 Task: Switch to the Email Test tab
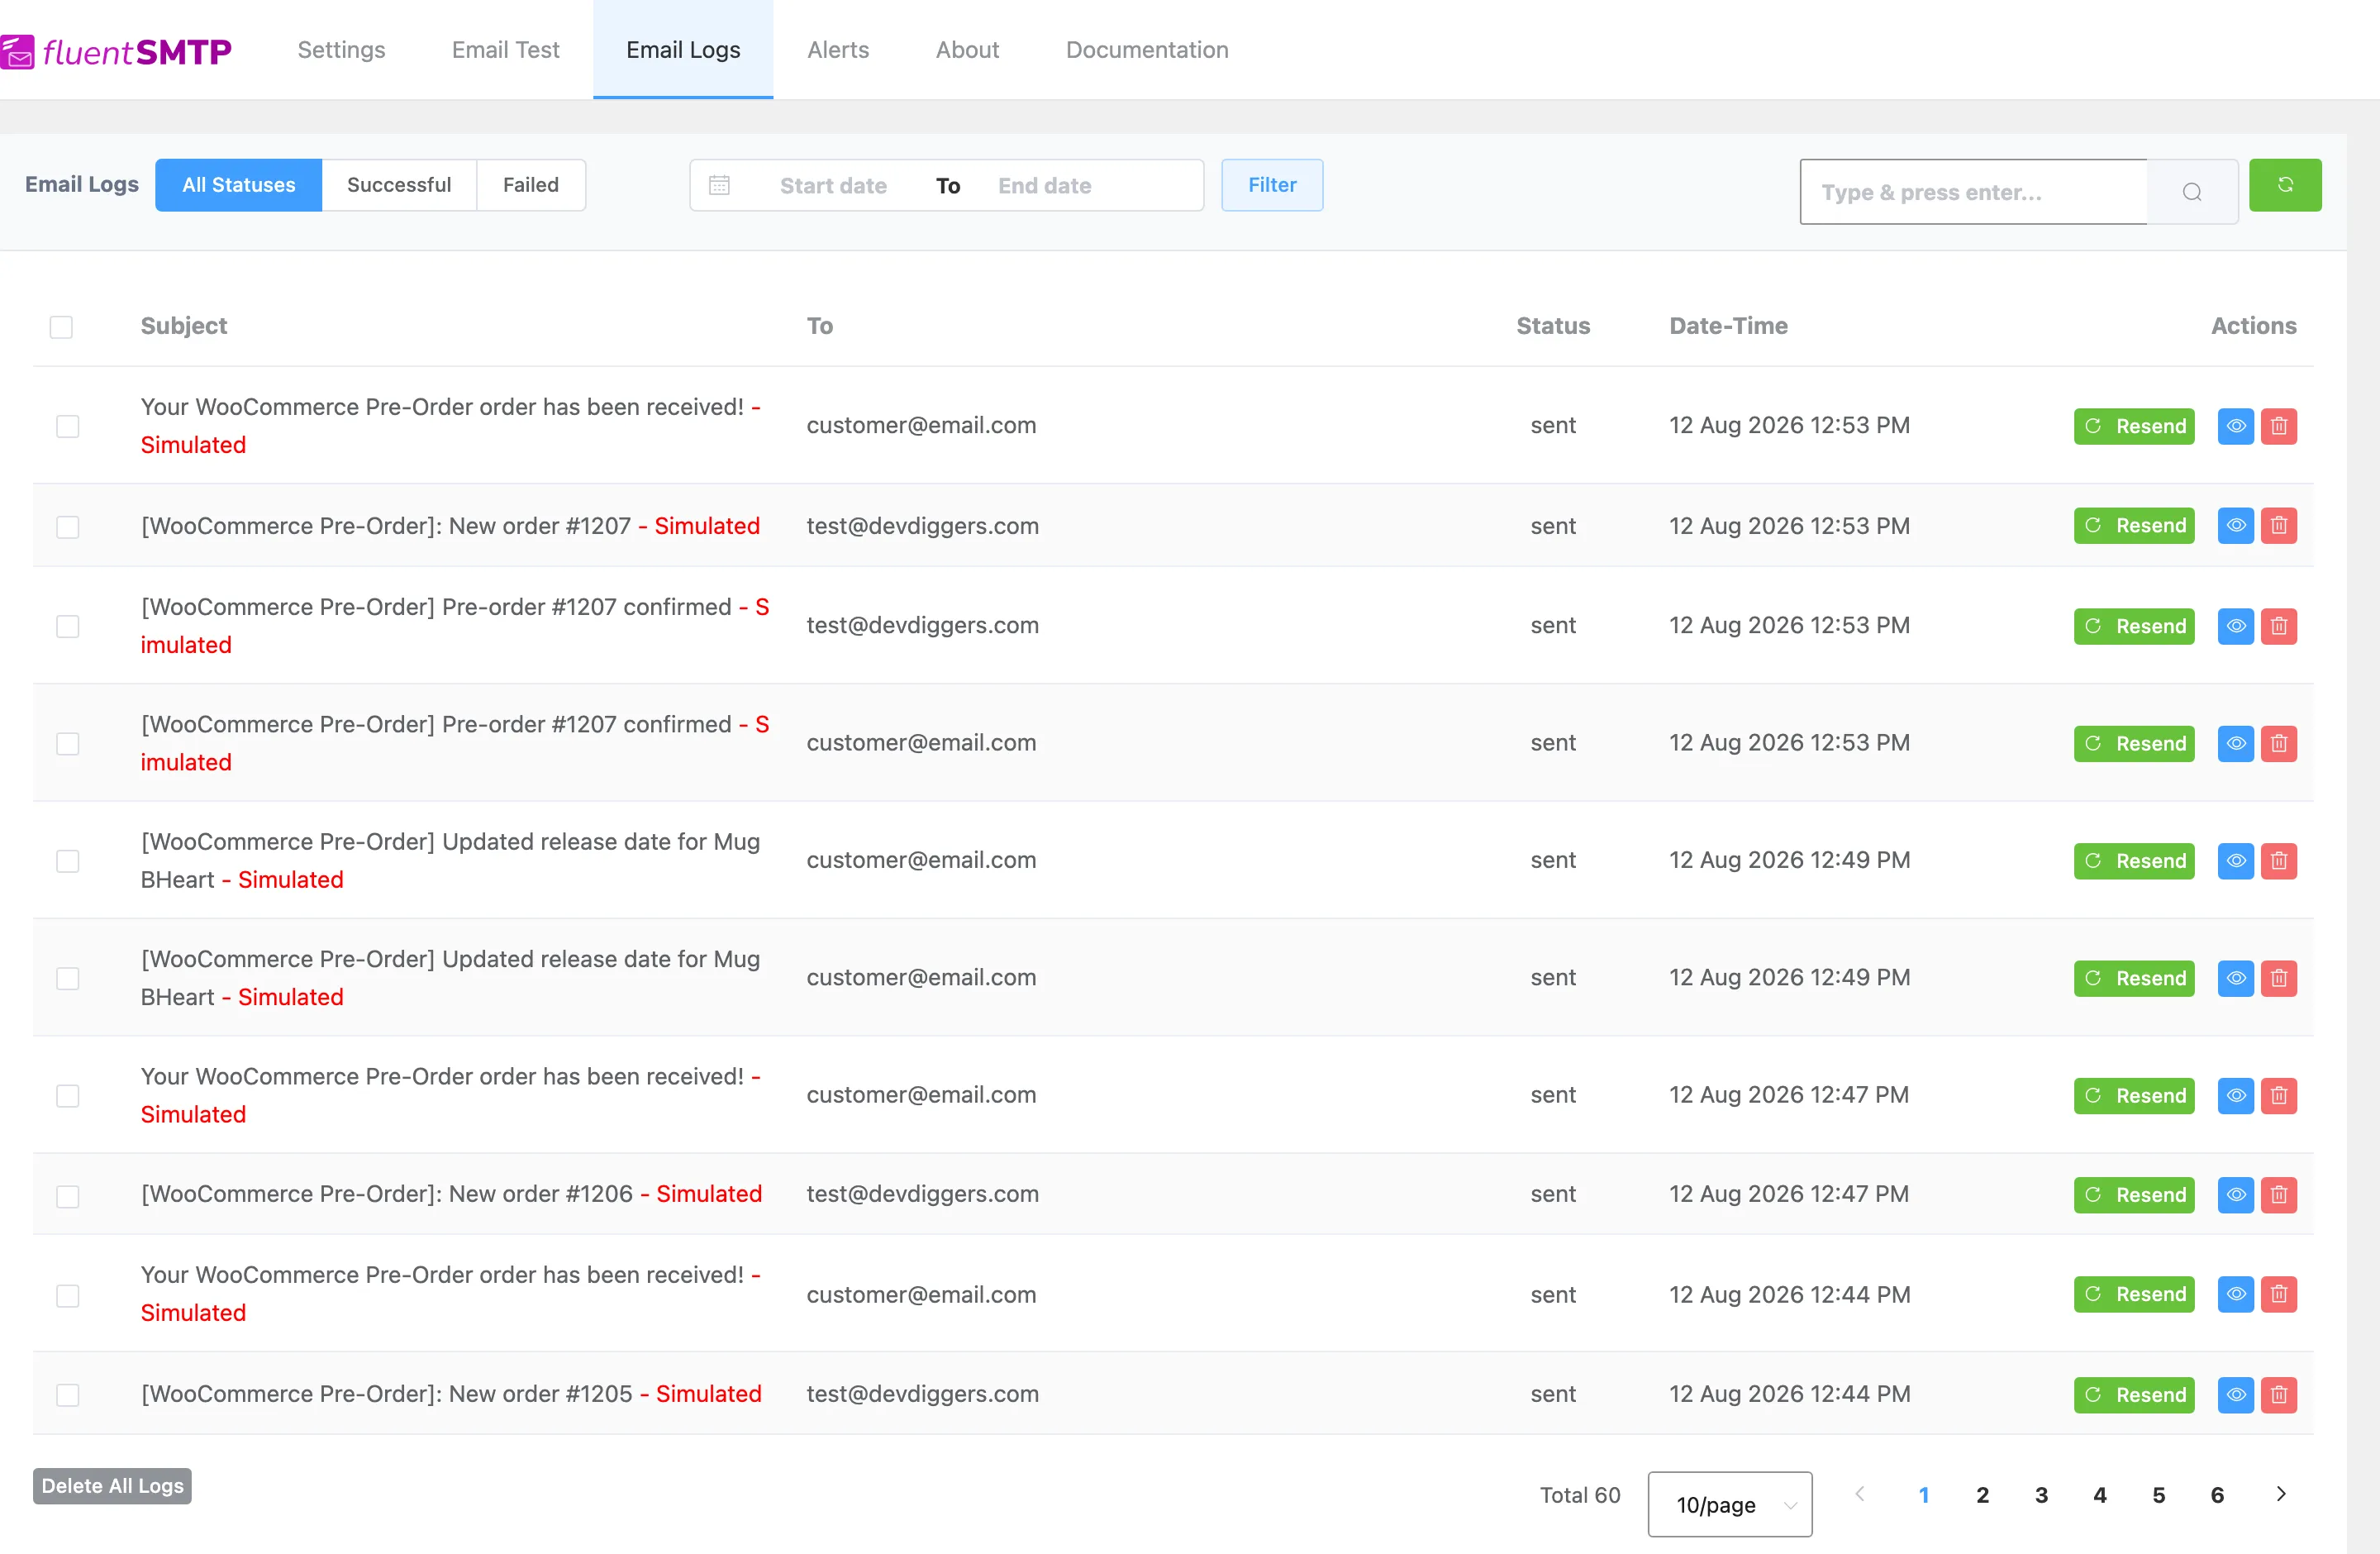click(505, 49)
